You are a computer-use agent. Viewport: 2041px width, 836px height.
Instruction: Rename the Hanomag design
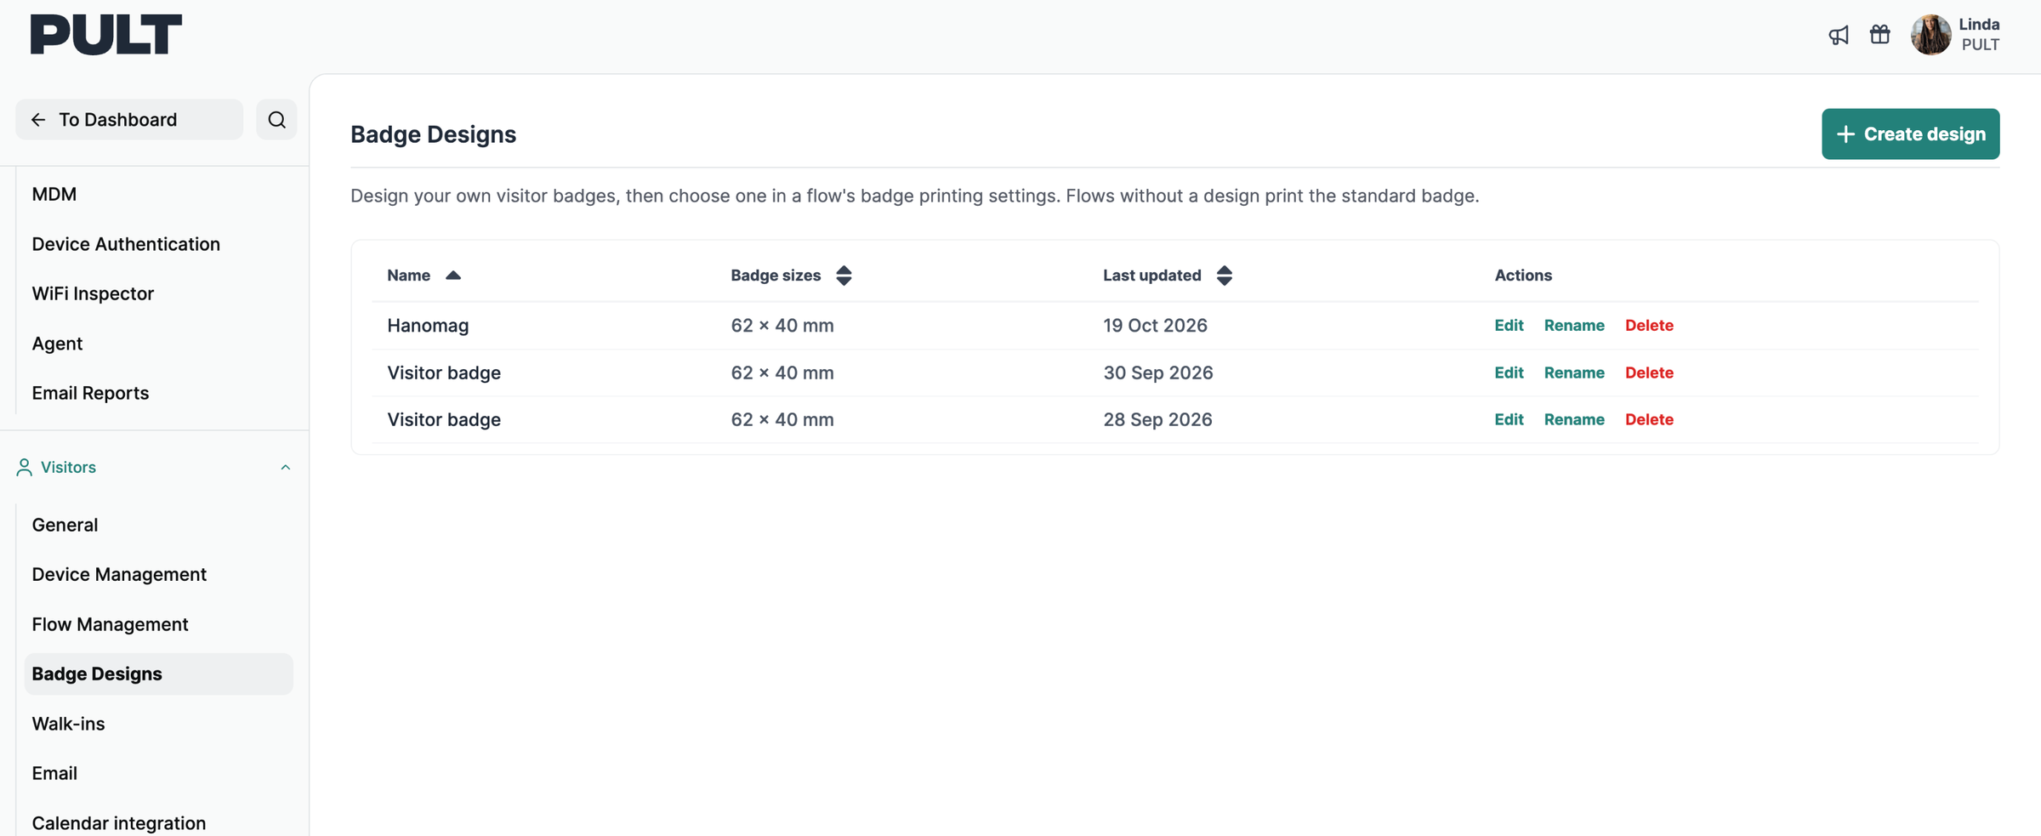1574,326
